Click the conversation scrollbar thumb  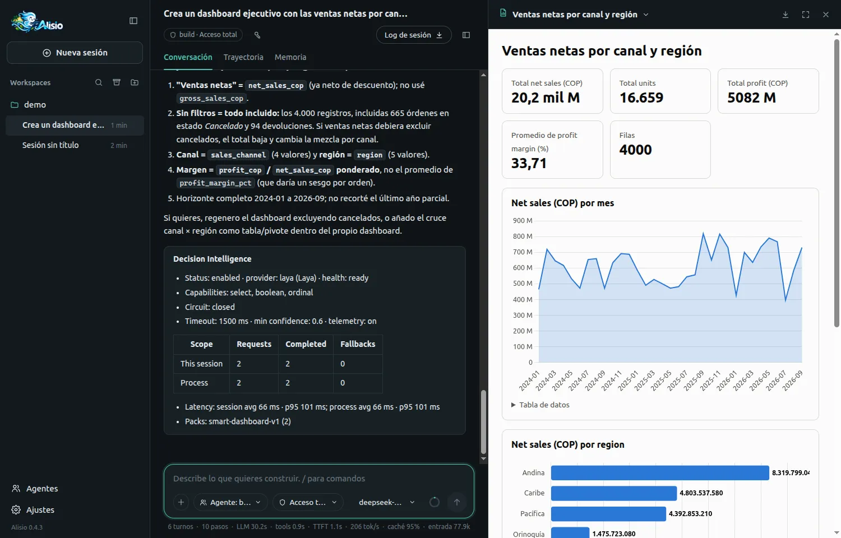(483, 421)
